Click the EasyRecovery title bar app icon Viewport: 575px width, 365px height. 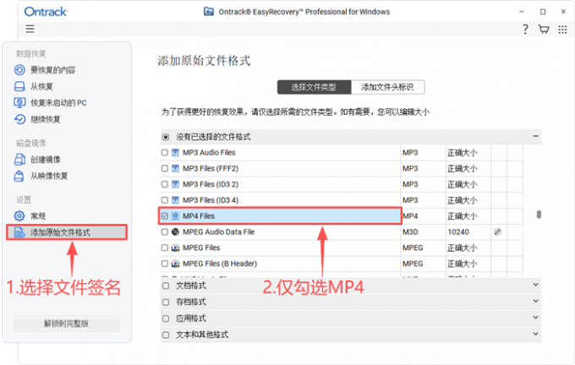[x=209, y=12]
